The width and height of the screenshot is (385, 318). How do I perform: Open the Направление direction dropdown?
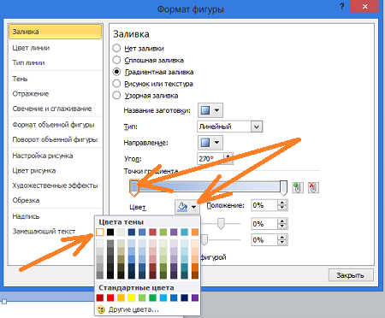pyautogui.click(x=210, y=142)
